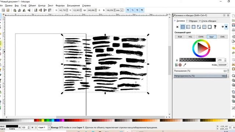The width and height of the screenshot is (235, 132).
Task: Click the CMYK color mode button
Action: (x=201, y=37)
